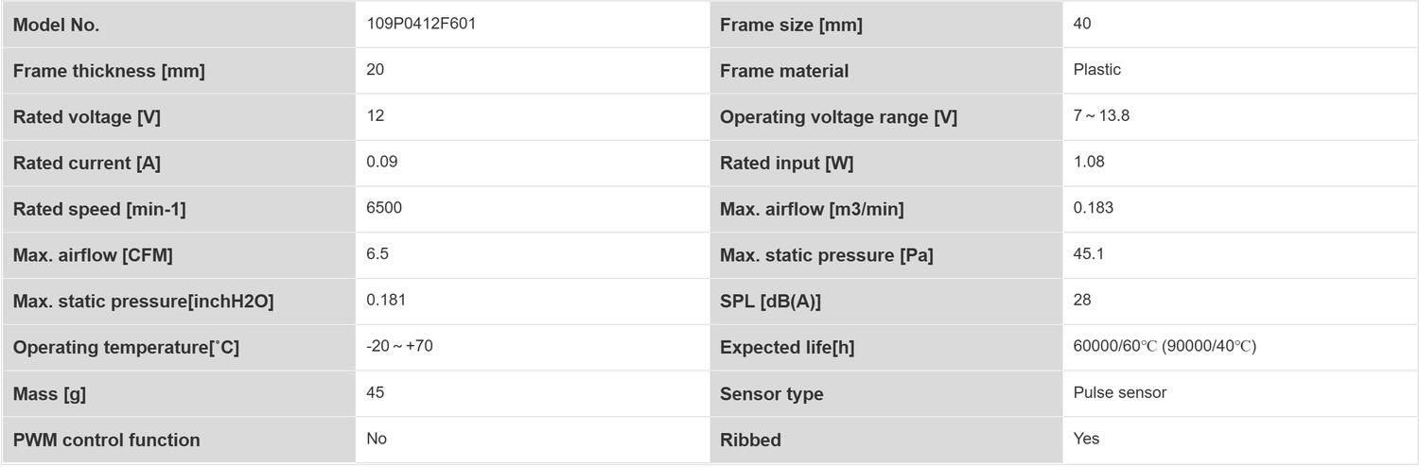
Task: Select the max airflow value 0.183
Action: coord(1094,208)
